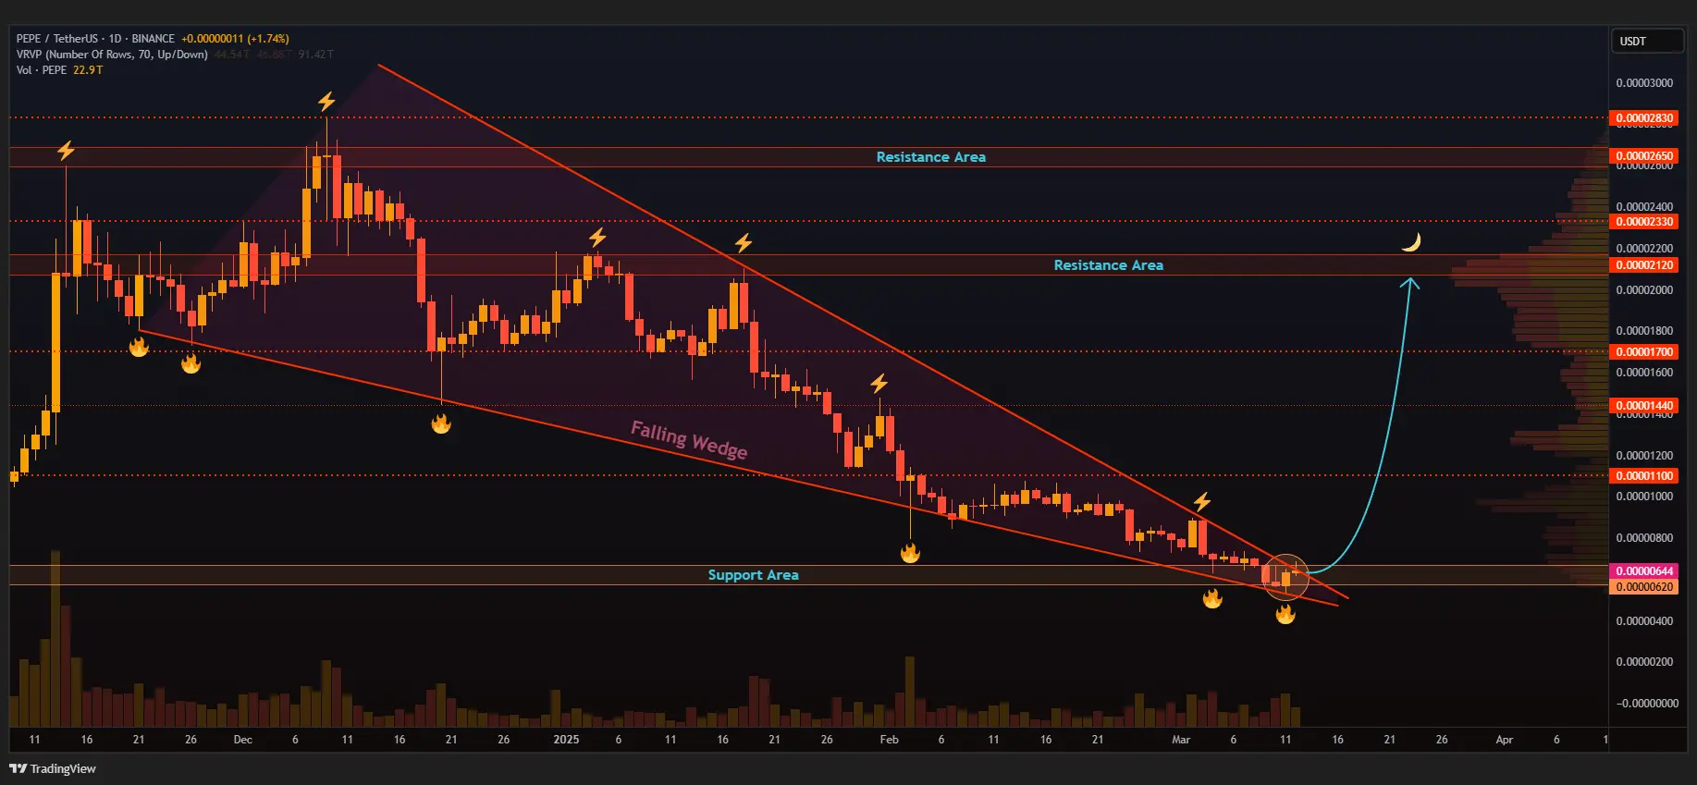Click the lightning bolt at the chart's highest peak

tap(326, 101)
